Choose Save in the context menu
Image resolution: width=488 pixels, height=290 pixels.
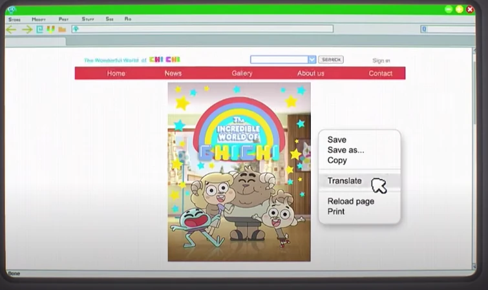pos(337,140)
